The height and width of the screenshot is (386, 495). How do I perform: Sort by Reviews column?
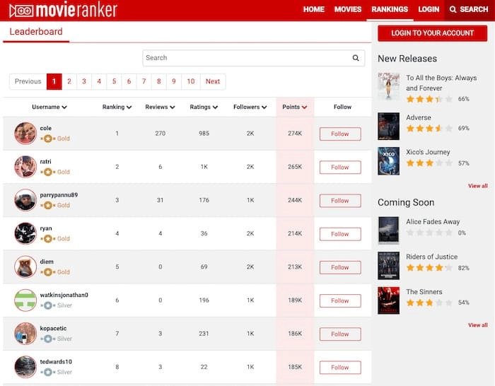click(x=160, y=107)
